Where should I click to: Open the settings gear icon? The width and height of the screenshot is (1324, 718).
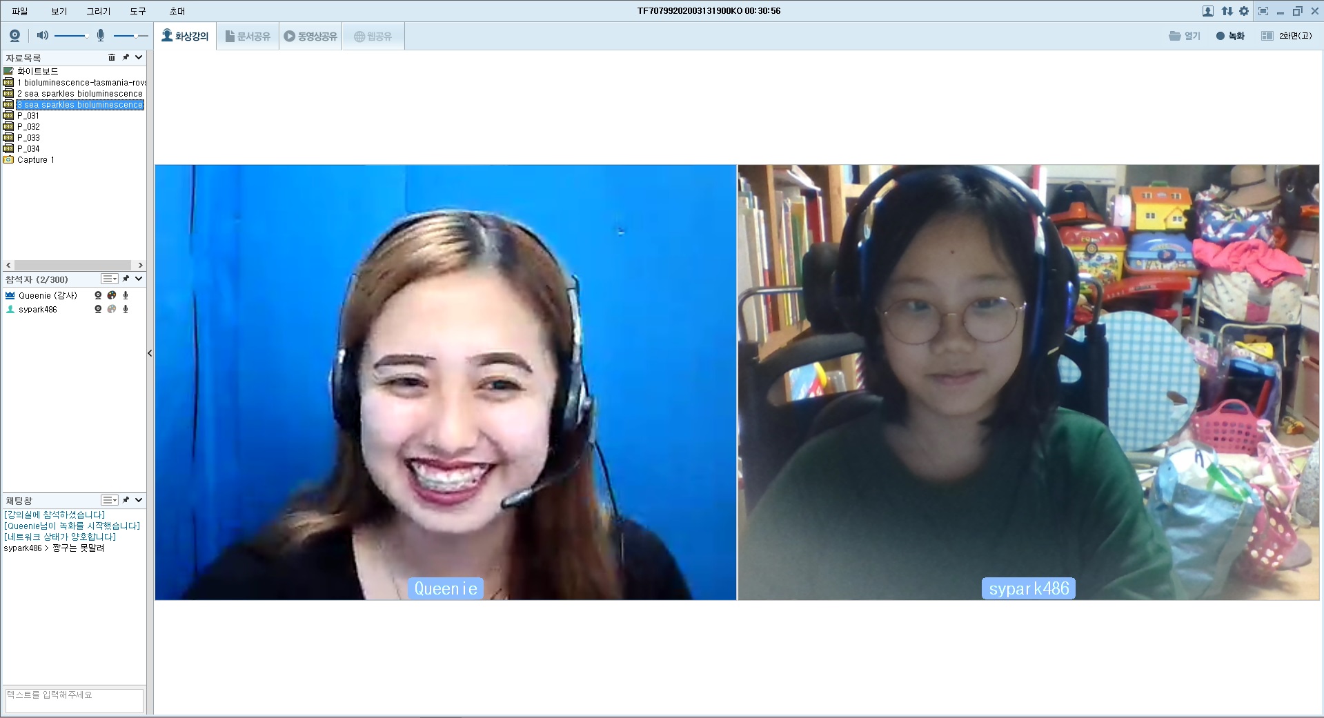1244,11
